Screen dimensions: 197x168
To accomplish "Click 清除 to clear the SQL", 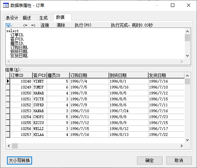I will point(61,25).
